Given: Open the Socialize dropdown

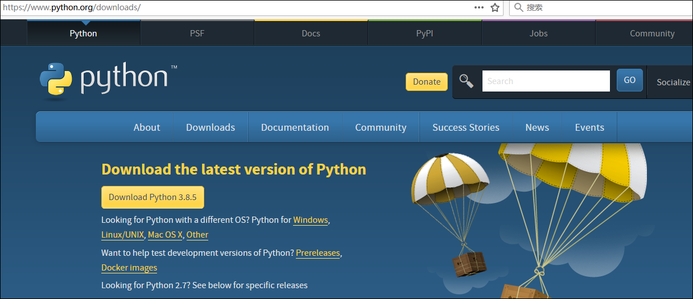Looking at the screenshot, I should click(x=673, y=82).
